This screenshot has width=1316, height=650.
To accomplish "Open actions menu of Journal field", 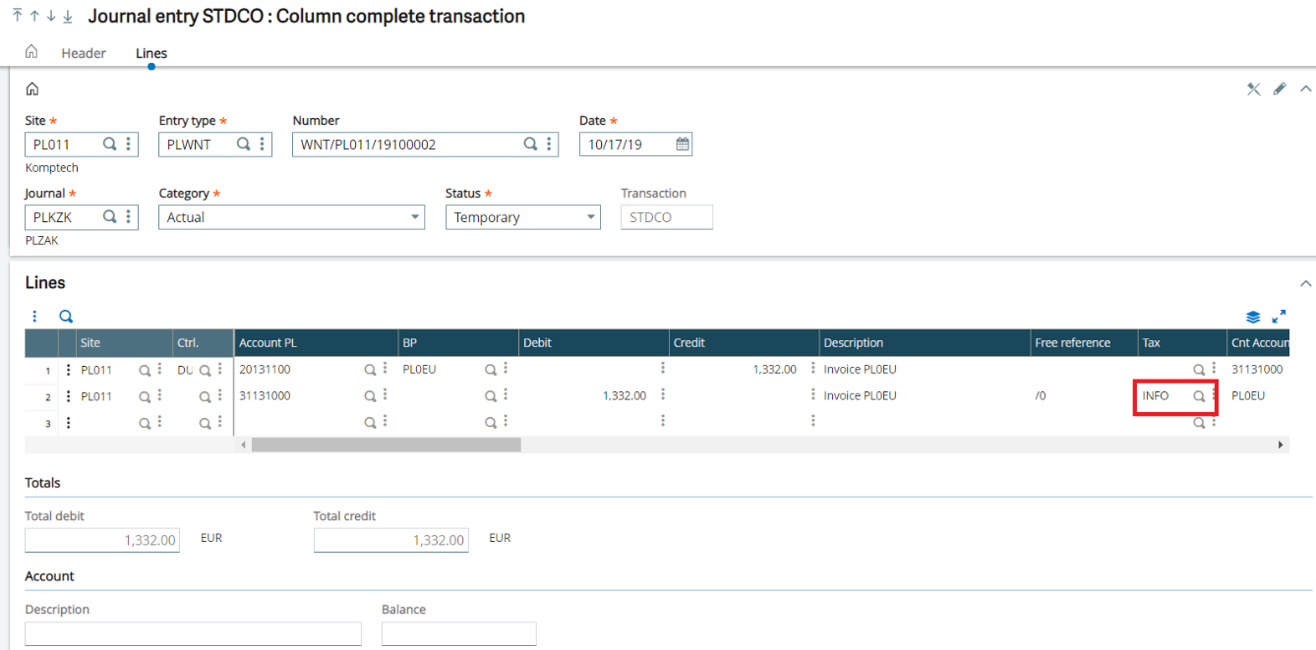I will click(x=128, y=216).
